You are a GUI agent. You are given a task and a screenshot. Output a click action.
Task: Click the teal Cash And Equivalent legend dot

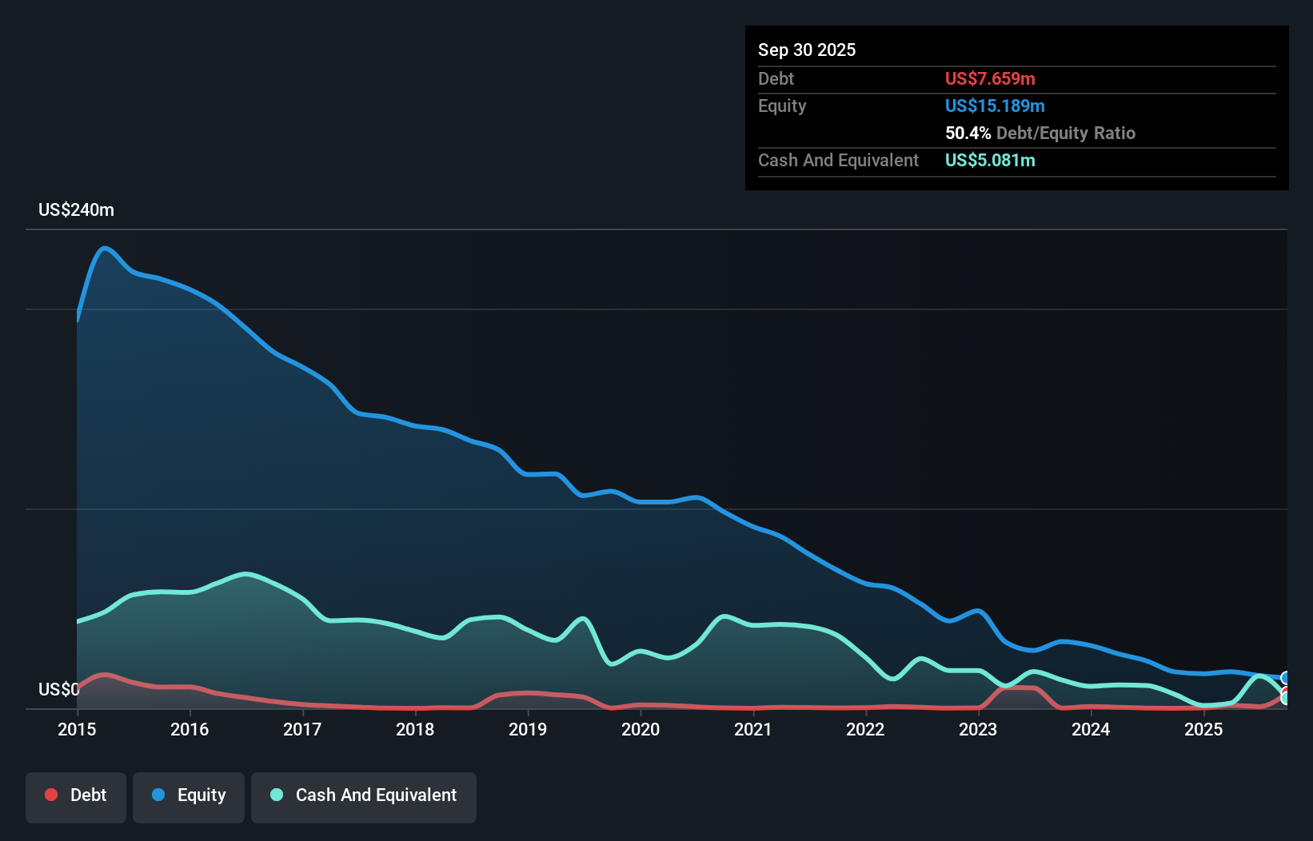pyautogui.click(x=277, y=795)
